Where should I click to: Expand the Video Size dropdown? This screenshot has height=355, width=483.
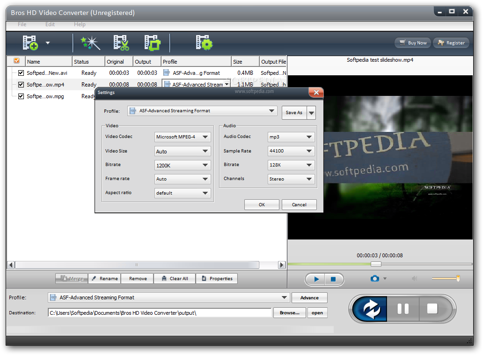(x=205, y=151)
